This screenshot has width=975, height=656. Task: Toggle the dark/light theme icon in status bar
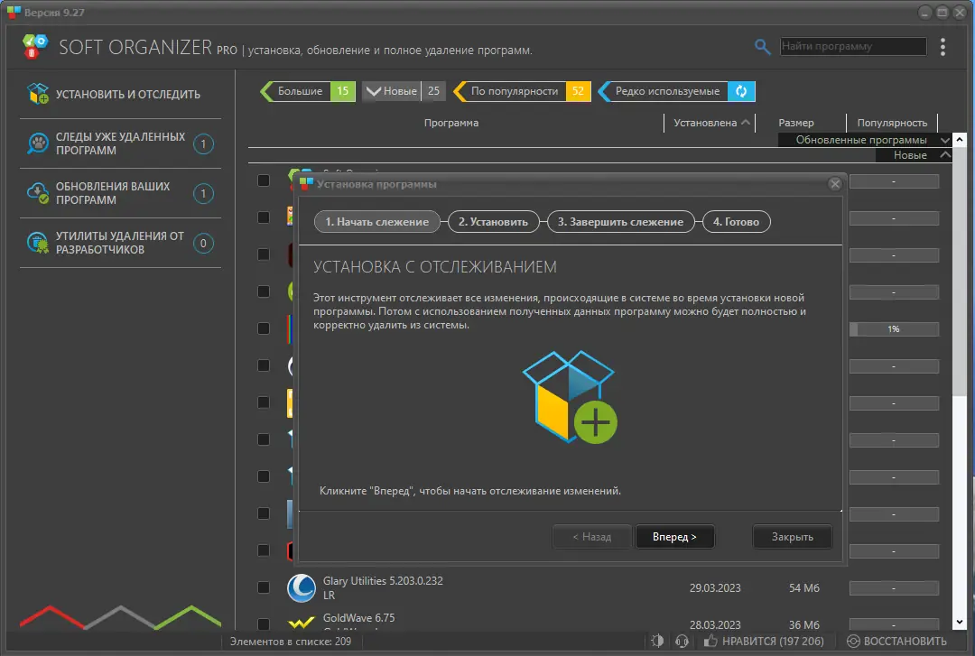point(657,641)
